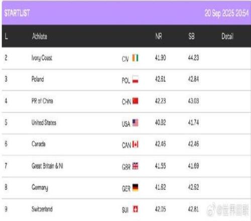Click the L lane column header
Image resolution: width=251 pixels, height=221 pixels.
point(6,36)
